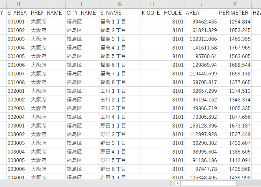Screen dimensions: 261x187
Task: Select 大阪府 in 福島６丁目 row
Action: pyautogui.click(x=48, y=65)
